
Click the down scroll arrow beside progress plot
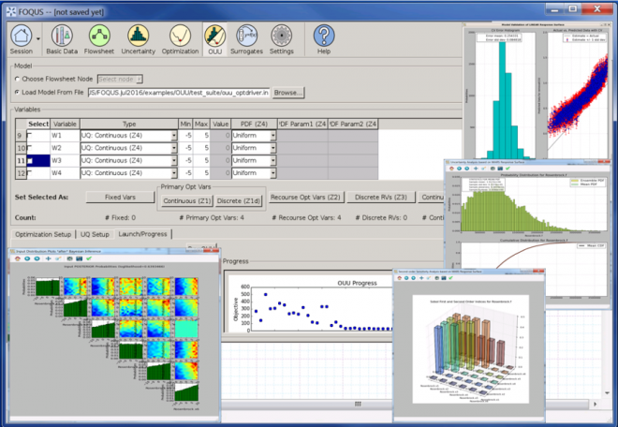tap(608, 393)
